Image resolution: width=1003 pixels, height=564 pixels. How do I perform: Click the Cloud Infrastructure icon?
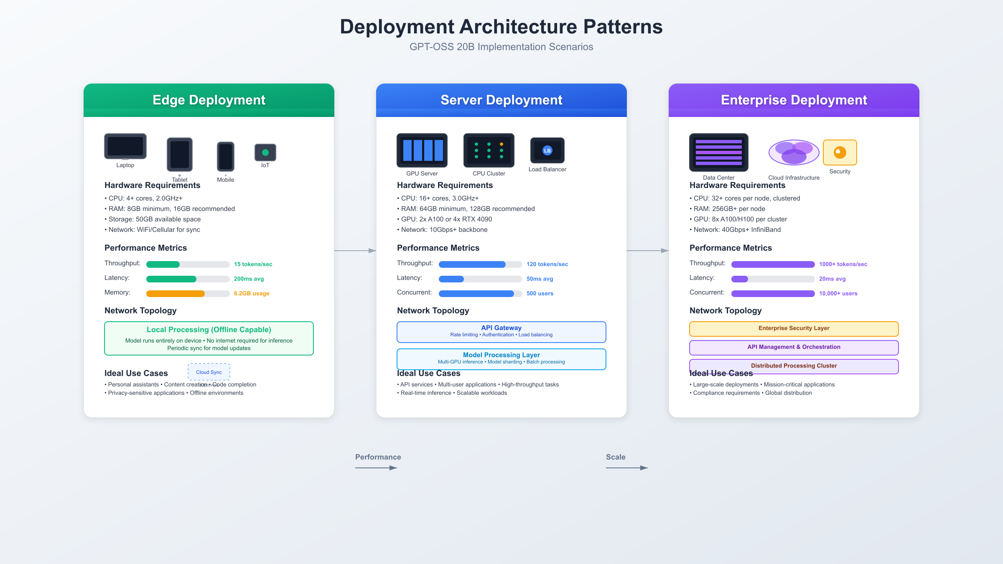click(x=794, y=152)
